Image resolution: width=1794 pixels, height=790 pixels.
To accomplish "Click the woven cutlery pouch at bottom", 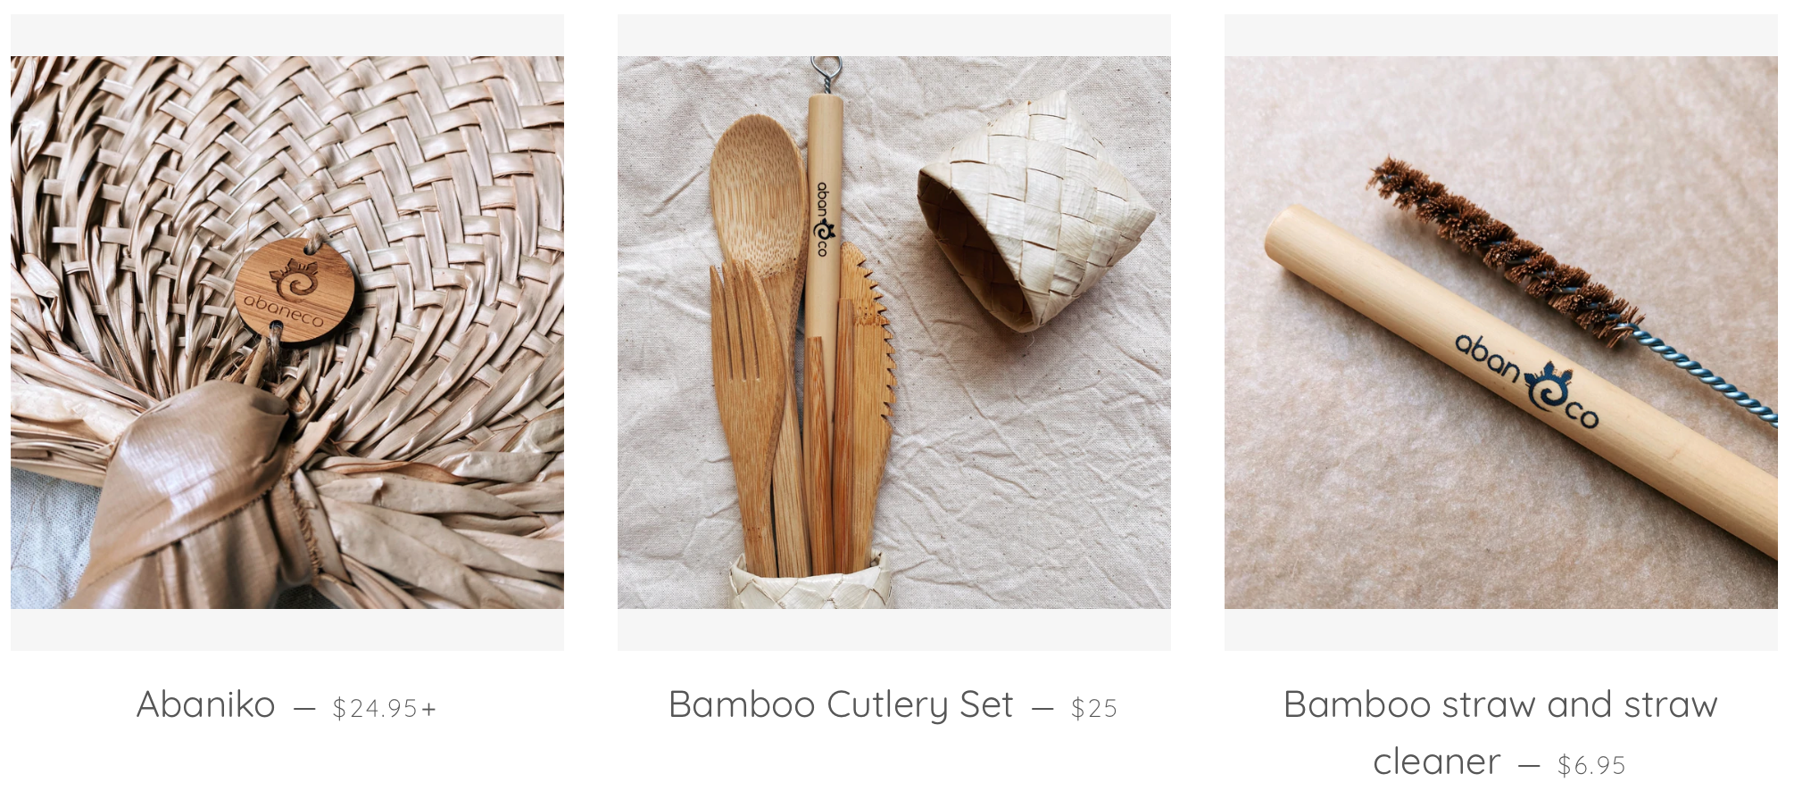I will coord(810,581).
